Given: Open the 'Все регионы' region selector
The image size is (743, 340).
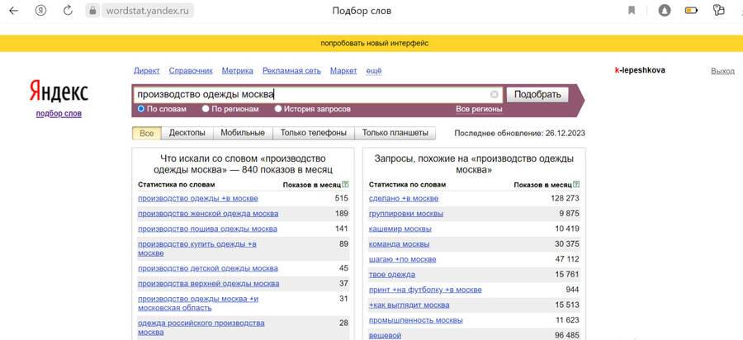Looking at the screenshot, I should pyautogui.click(x=479, y=110).
